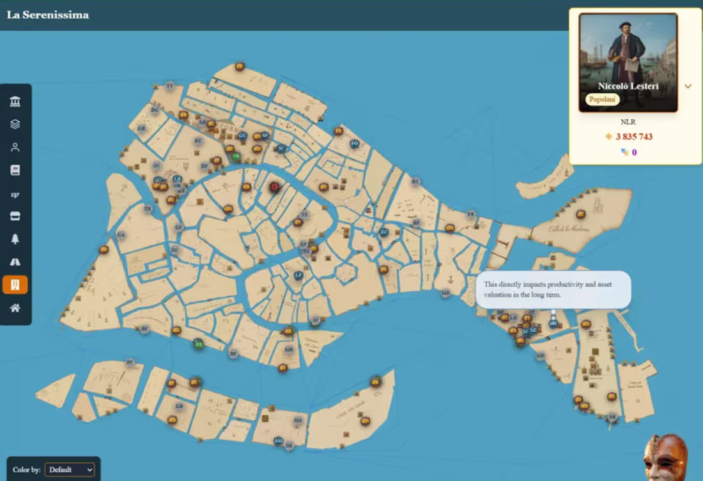Click the La Serenissima title in the header
This screenshot has height=481, width=703.
[x=47, y=14]
